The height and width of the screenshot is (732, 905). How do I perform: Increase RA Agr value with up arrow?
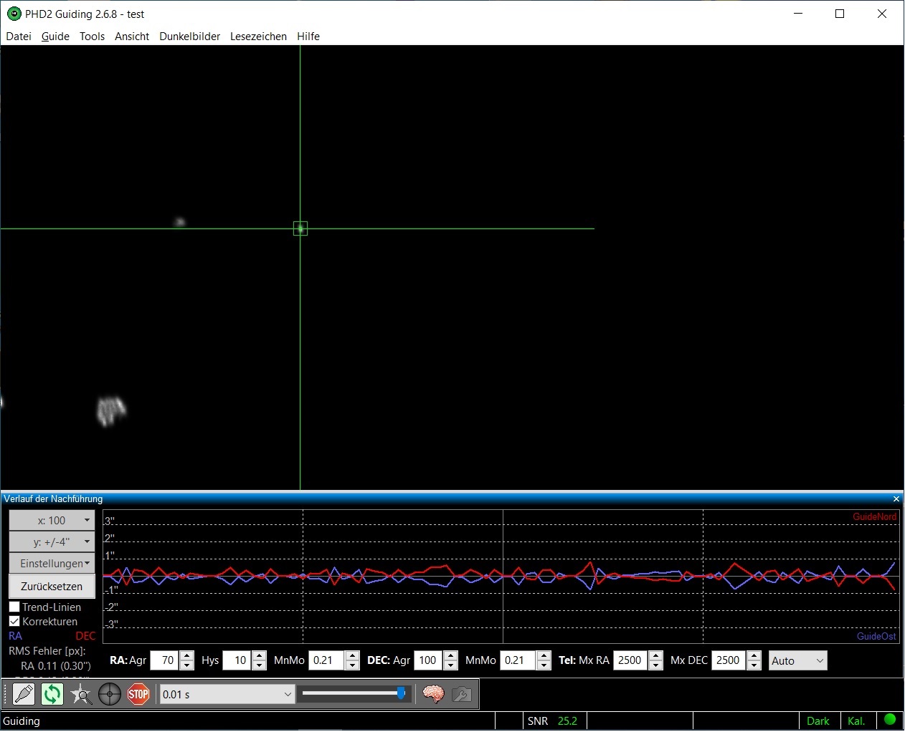186,655
